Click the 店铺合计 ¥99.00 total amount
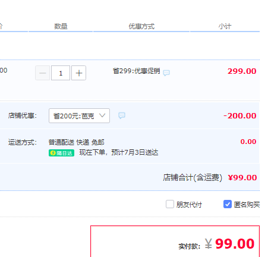Image resolution: width=268 pixels, height=257 pixels. point(242,177)
